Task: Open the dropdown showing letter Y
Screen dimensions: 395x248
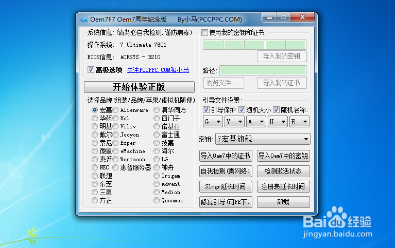Action: point(234,122)
